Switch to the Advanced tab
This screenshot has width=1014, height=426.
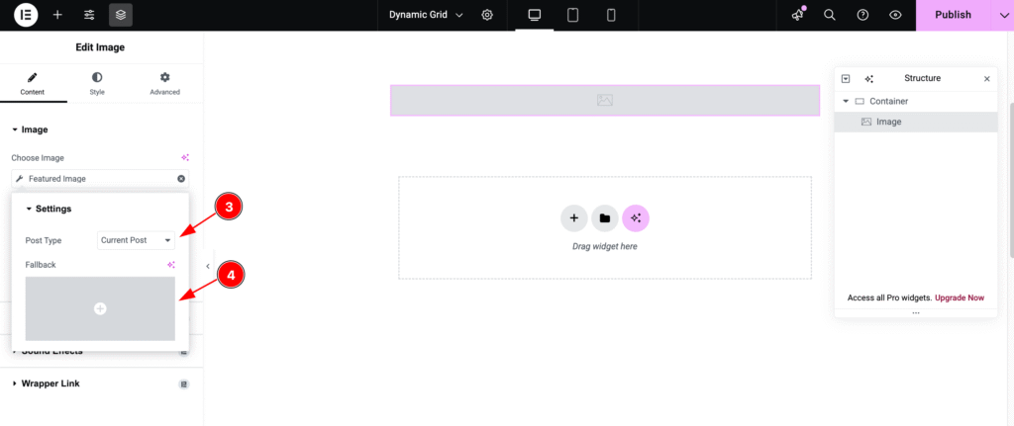[164, 83]
